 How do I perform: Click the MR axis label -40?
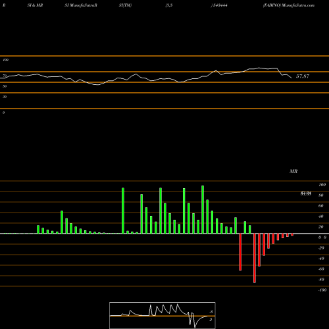(321, 259)
